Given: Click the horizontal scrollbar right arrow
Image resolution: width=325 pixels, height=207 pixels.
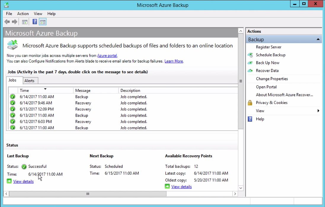Looking at the screenshot, I should coord(235,194).
